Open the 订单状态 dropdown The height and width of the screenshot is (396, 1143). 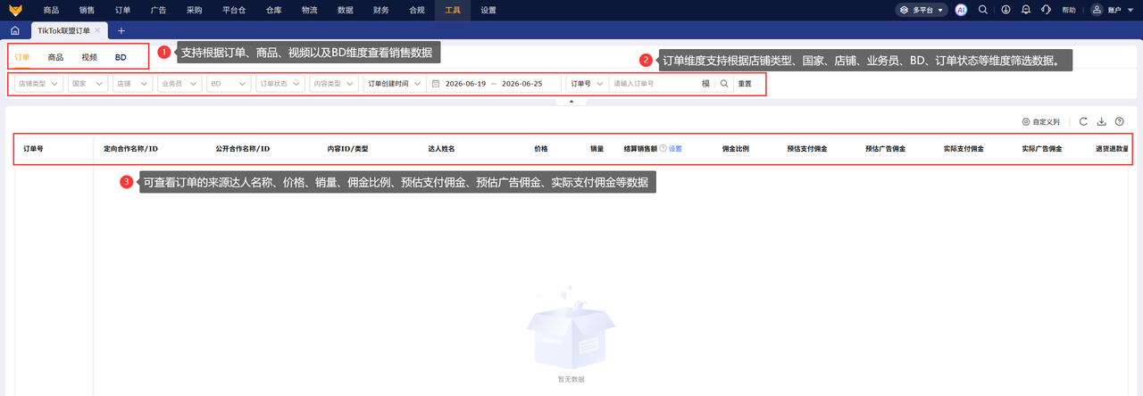(x=280, y=83)
